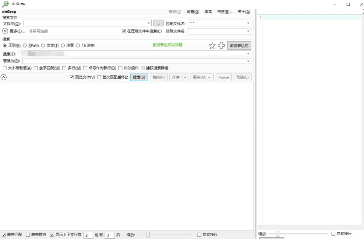The height and width of the screenshot is (239, 364).
Task: Click the 缩放 slider at the bottom
Action: coord(148,234)
